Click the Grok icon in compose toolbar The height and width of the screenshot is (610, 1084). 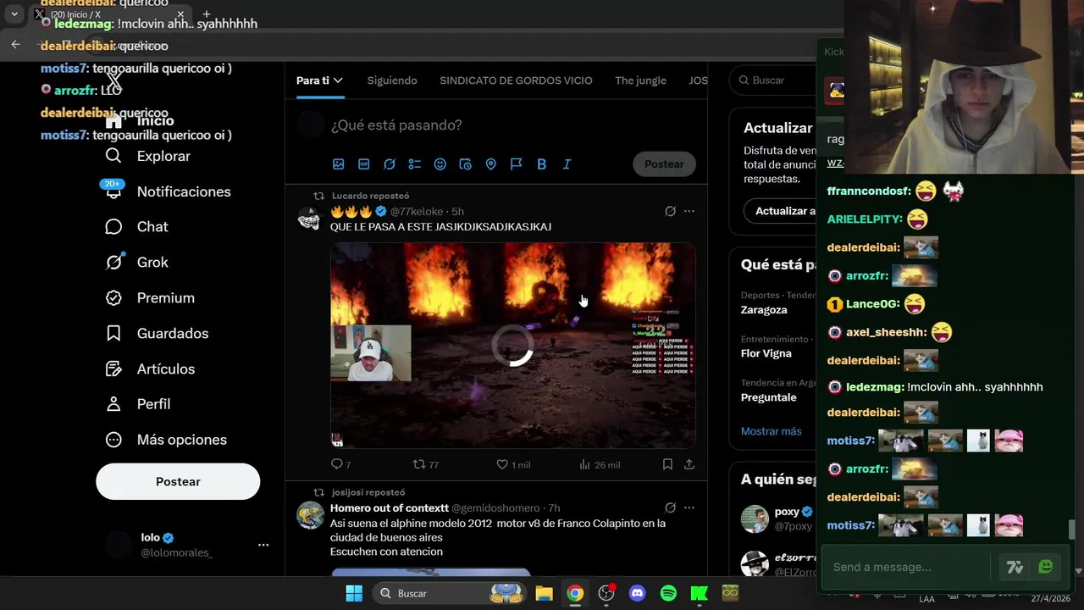pyautogui.click(x=389, y=164)
